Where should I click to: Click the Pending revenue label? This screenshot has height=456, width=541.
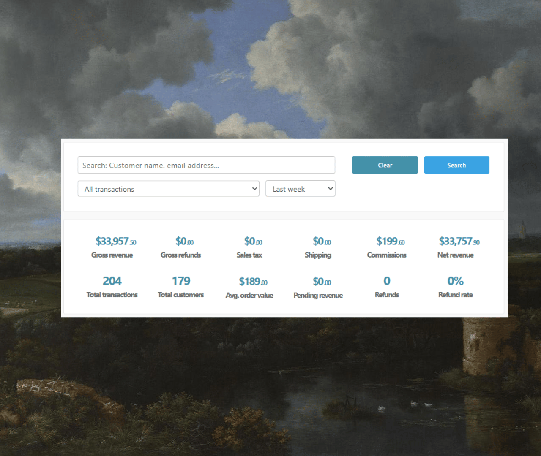[318, 295]
